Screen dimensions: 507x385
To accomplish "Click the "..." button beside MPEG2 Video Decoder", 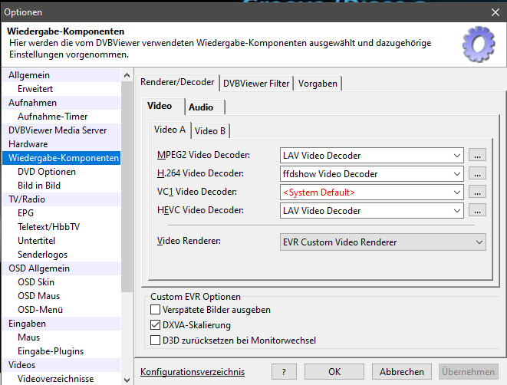I will (x=478, y=156).
